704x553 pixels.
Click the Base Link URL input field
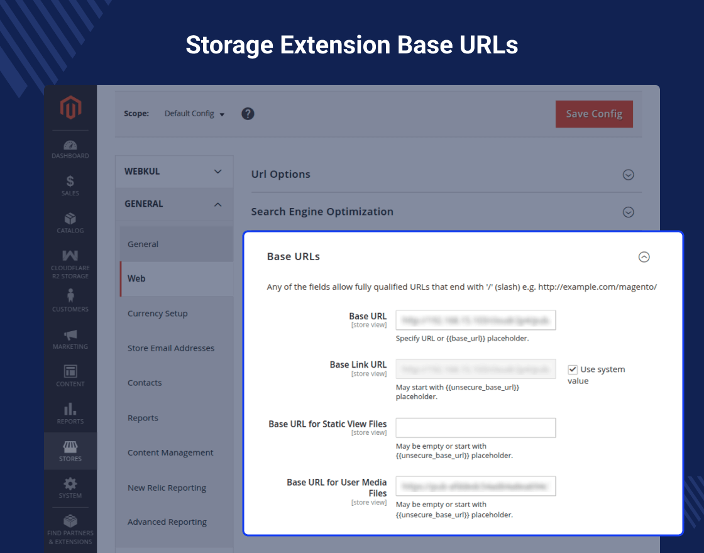point(475,369)
